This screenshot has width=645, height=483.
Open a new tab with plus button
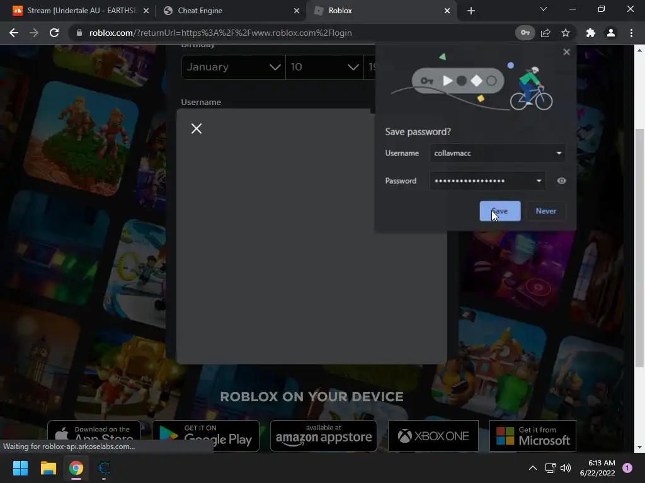471,11
